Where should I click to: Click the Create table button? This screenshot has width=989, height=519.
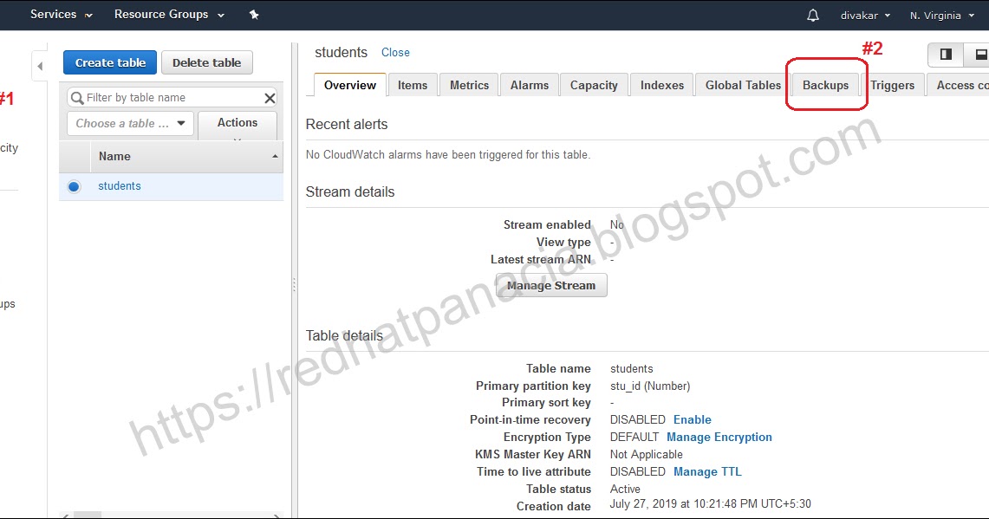109,62
